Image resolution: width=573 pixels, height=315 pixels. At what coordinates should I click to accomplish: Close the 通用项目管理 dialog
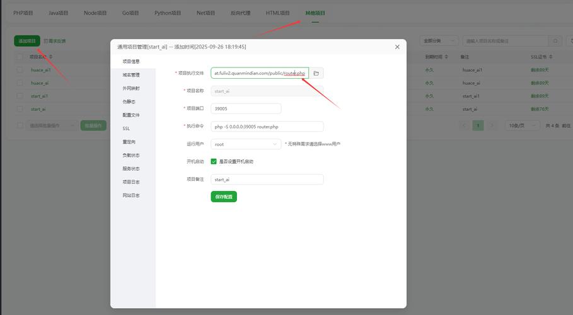(397, 47)
